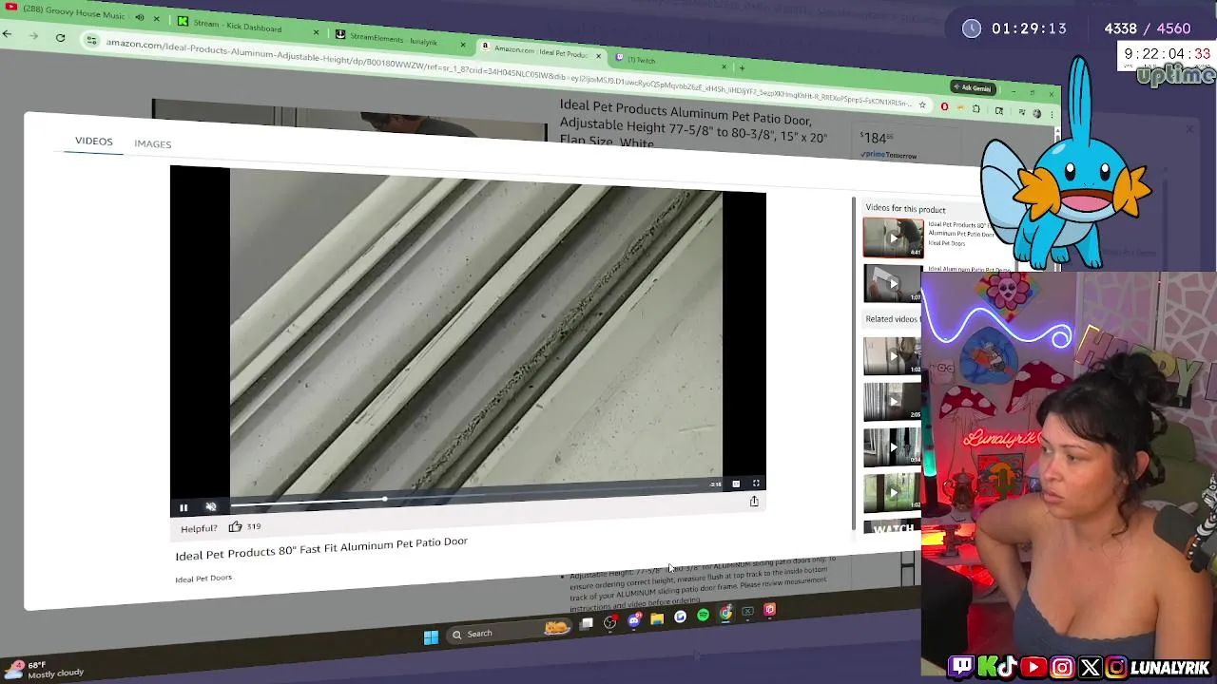Viewport: 1217px width, 684px height.
Task: Unmute the video using speaker icon
Action: tap(211, 507)
